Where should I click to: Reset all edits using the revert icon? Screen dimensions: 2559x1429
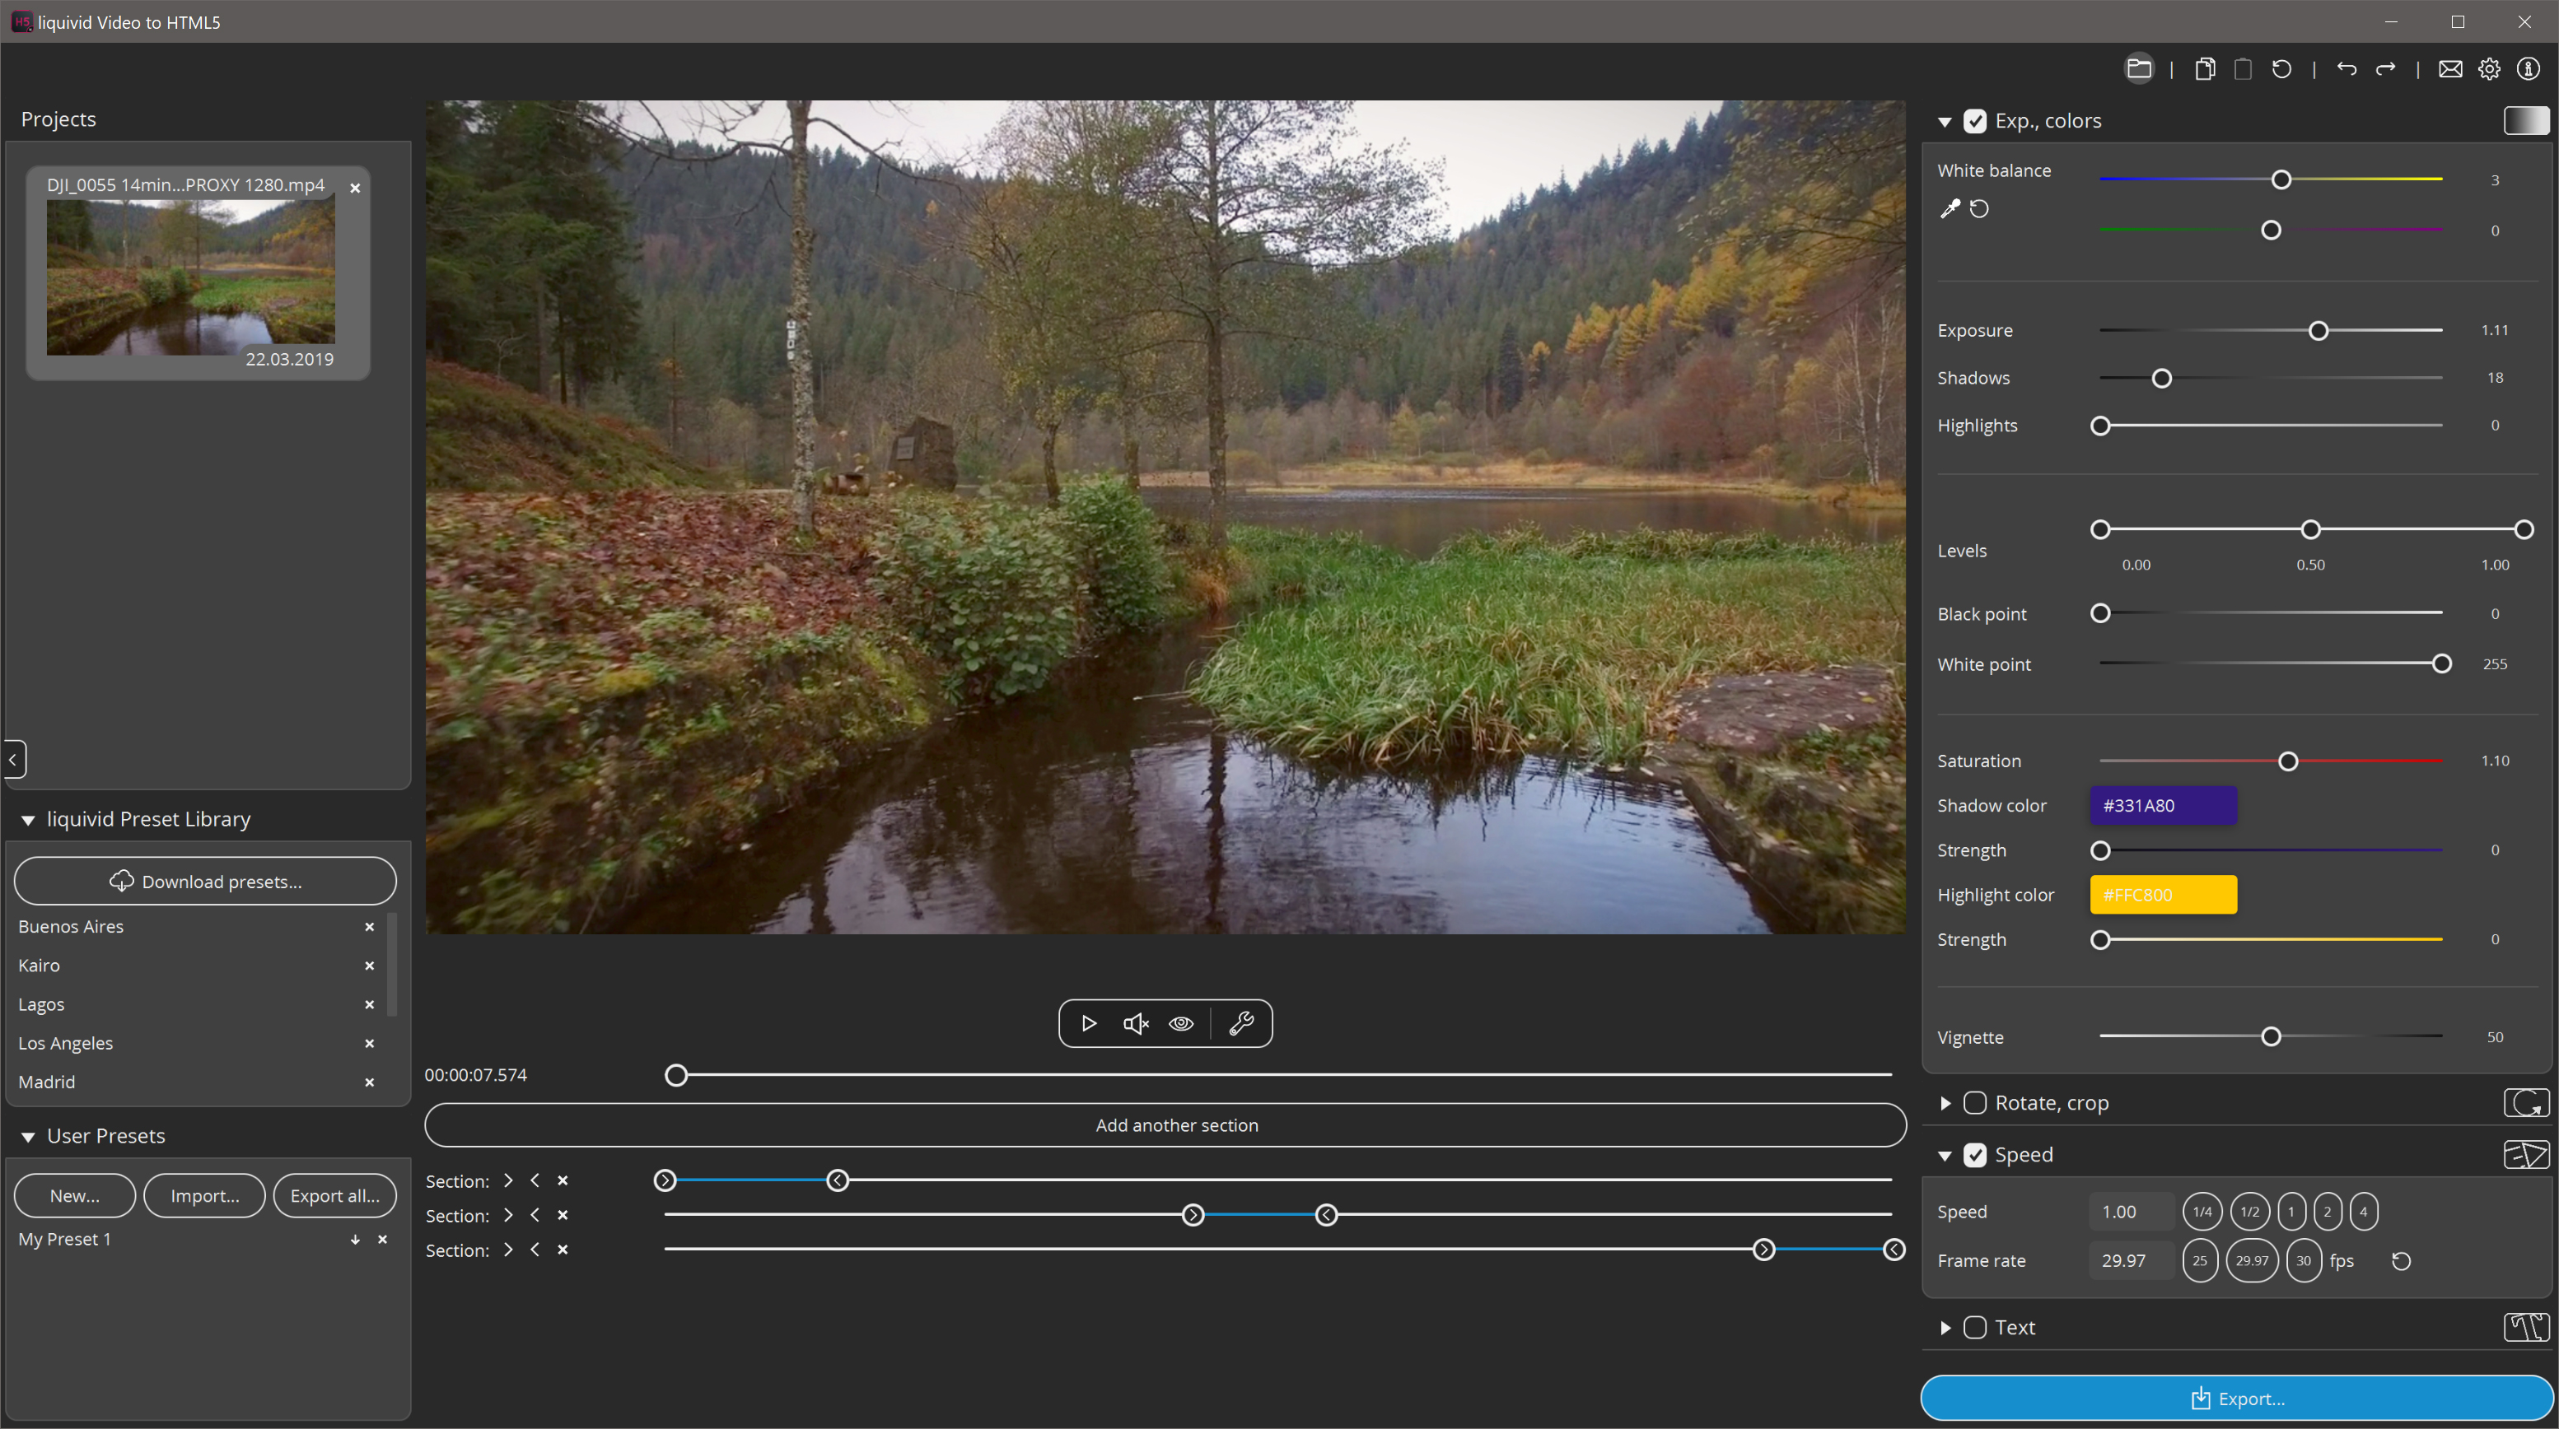(x=2281, y=68)
